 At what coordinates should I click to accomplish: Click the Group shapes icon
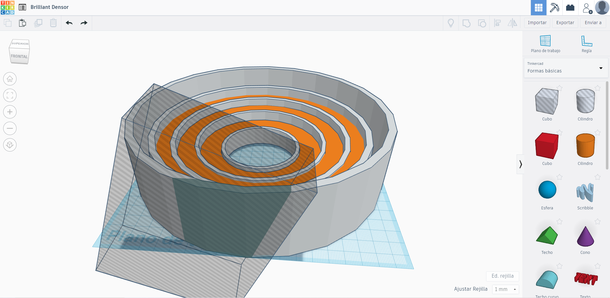(x=466, y=23)
